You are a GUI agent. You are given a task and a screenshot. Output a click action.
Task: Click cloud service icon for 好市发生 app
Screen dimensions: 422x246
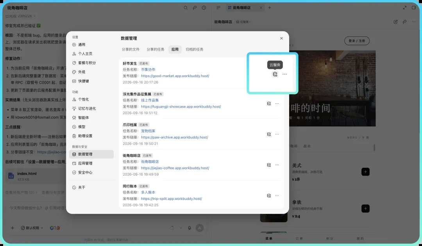click(x=275, y=74)
